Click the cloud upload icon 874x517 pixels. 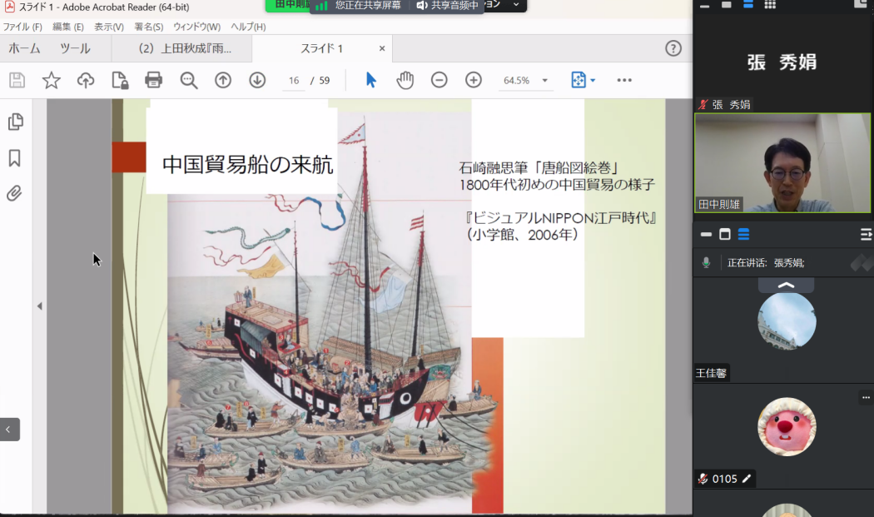click(x=85, y=80)
